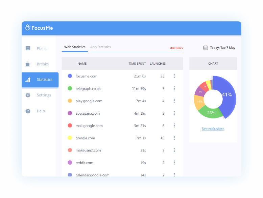Screen dimensions: 263x198
Task: Open Plans from the sidebar icon
Action: [x=28, y=48]
